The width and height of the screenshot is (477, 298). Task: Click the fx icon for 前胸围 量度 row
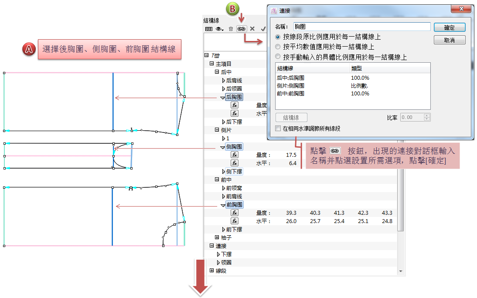[235, 213]
